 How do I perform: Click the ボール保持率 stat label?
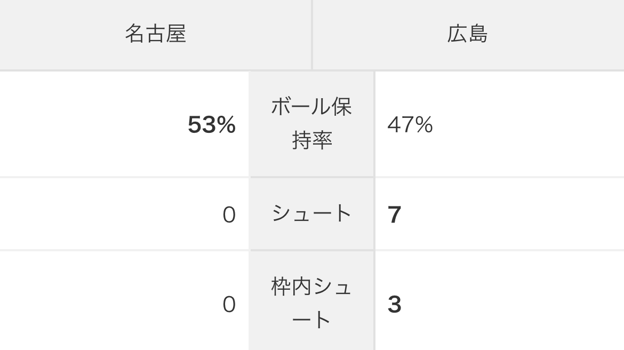coord(311,124)
